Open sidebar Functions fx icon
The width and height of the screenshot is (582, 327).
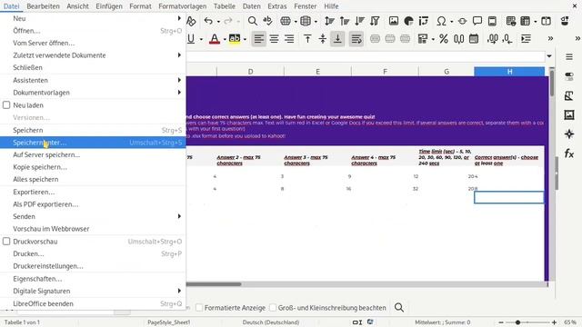click(x=569, y=154)
